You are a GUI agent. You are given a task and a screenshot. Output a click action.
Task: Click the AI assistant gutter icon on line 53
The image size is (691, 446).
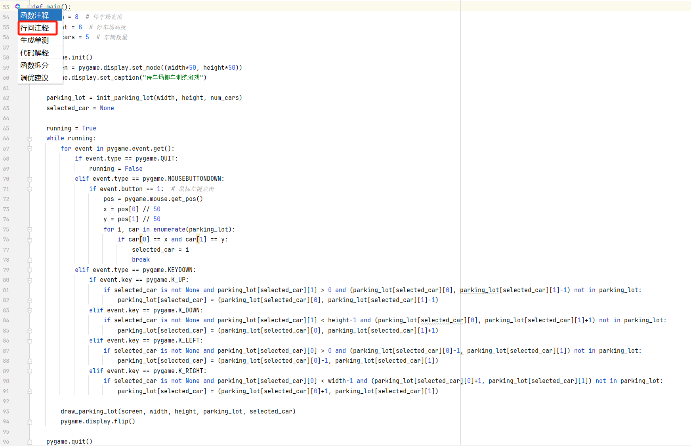tap(18, 6)
